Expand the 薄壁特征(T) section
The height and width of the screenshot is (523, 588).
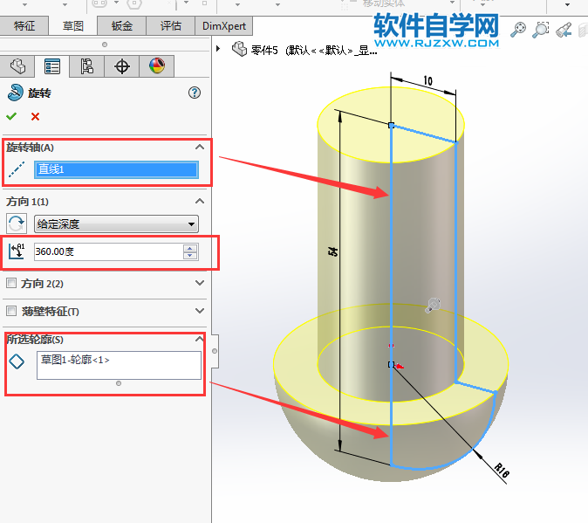(x=200, y=311)
